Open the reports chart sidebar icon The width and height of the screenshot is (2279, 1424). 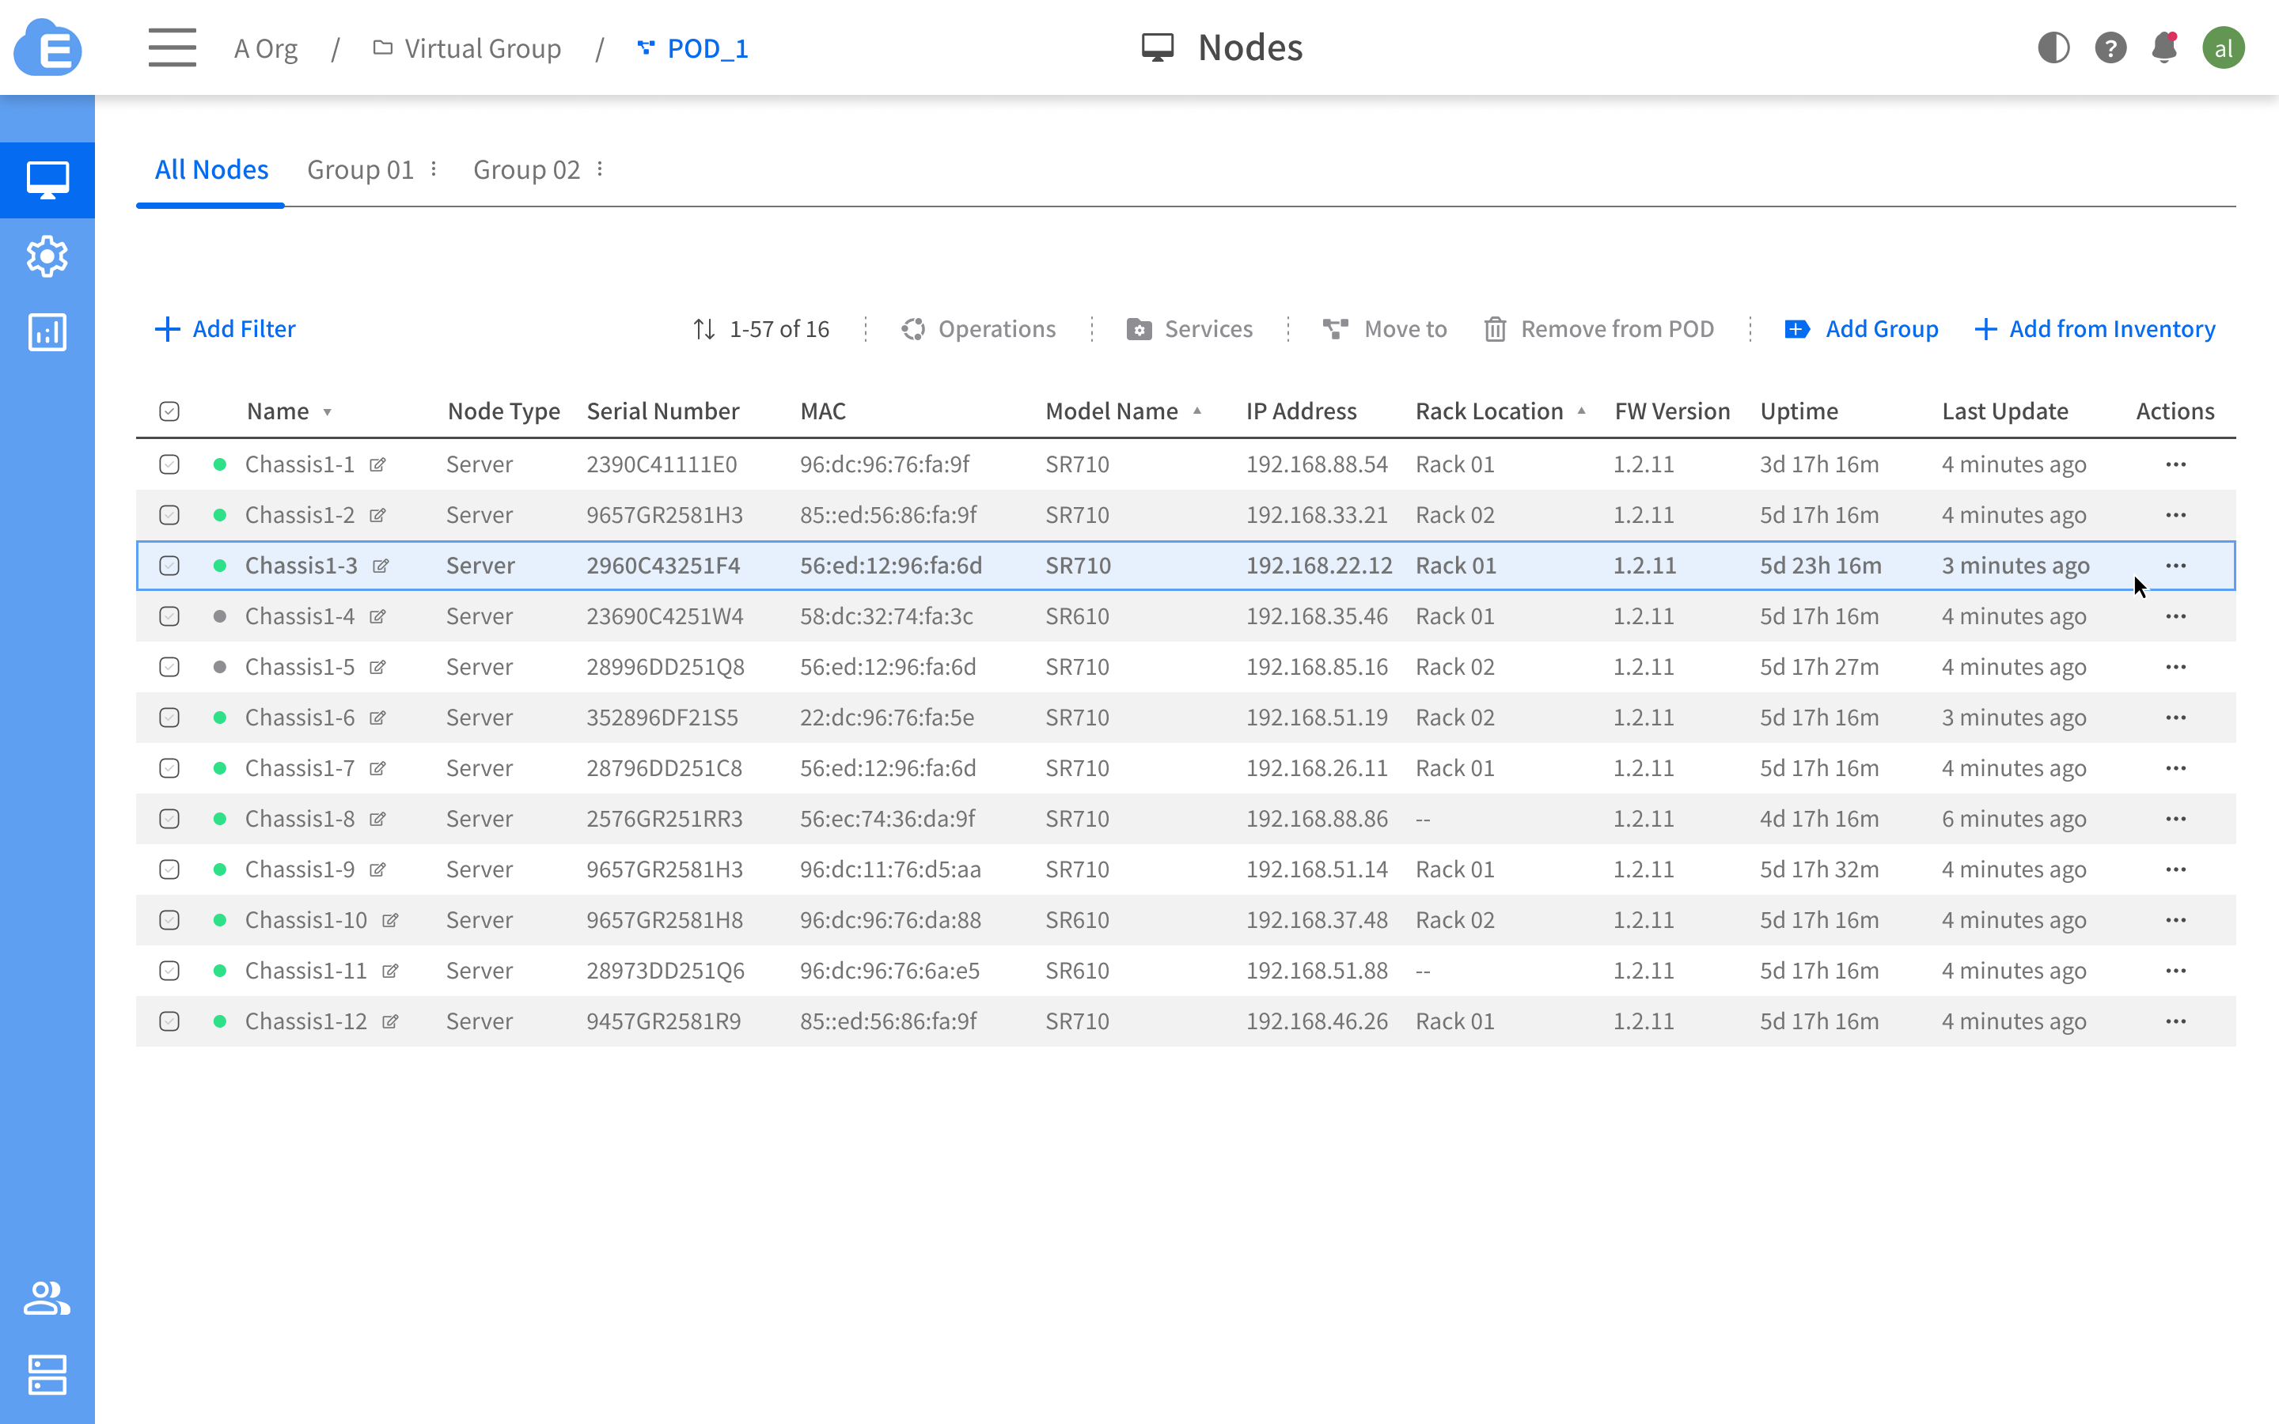47,332
